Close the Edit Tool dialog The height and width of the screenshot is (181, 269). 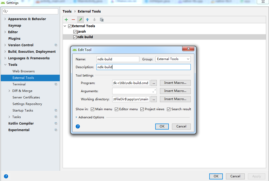point(188,49)
